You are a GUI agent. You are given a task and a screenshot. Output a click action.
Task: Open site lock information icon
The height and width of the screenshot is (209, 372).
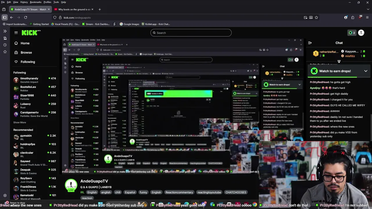(x=60, y=17)
